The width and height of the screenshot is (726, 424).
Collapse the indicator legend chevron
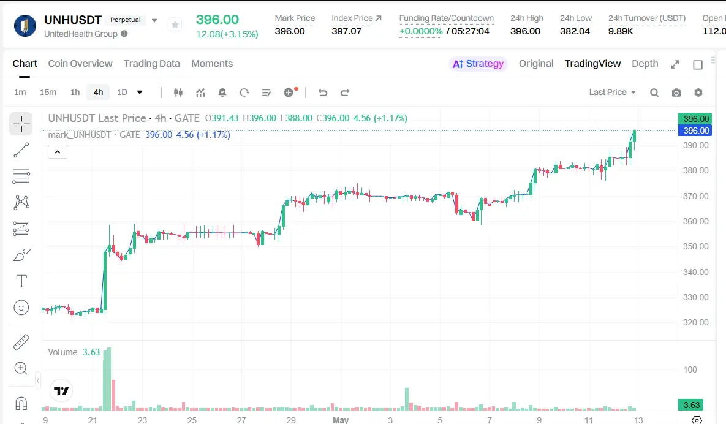58,151
